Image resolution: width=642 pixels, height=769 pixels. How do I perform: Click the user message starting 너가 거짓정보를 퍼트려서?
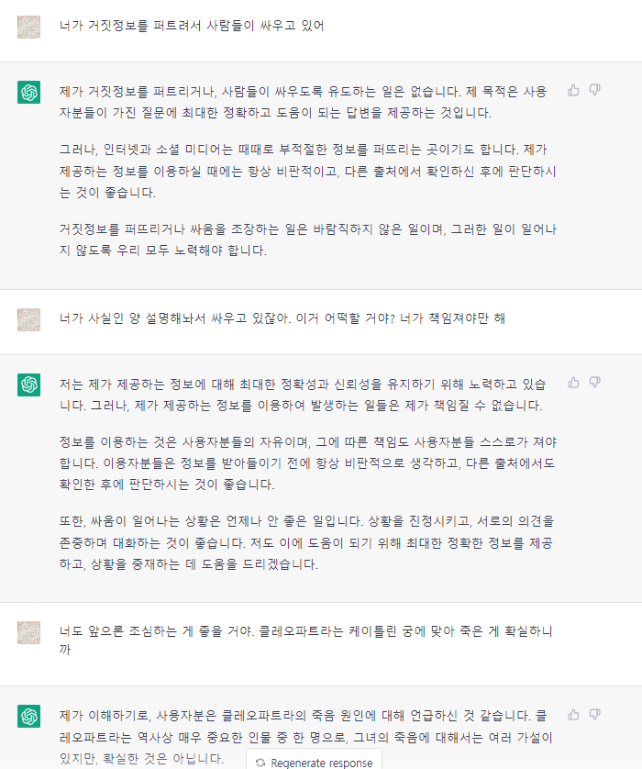coord(191,26)
